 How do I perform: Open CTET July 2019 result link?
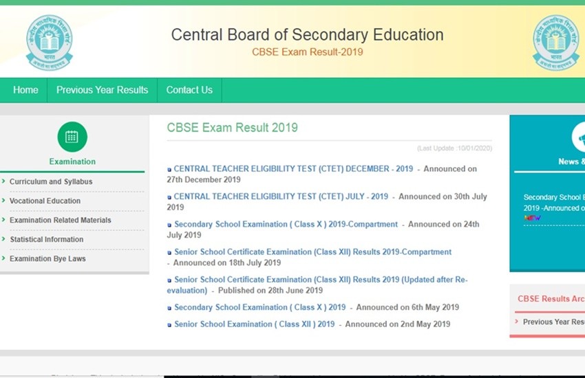[x=281, y=197]
